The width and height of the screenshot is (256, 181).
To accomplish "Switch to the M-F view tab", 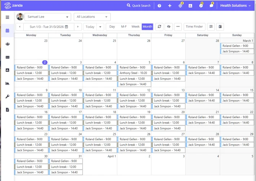I will (124, 27).
